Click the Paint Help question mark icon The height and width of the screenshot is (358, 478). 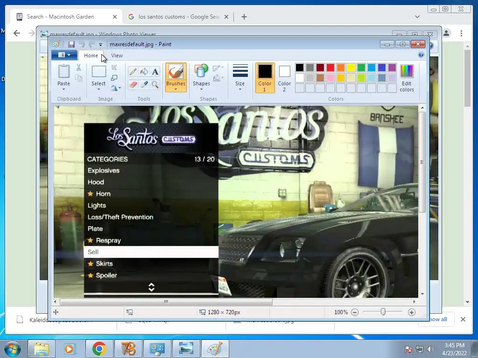[421, 55]
